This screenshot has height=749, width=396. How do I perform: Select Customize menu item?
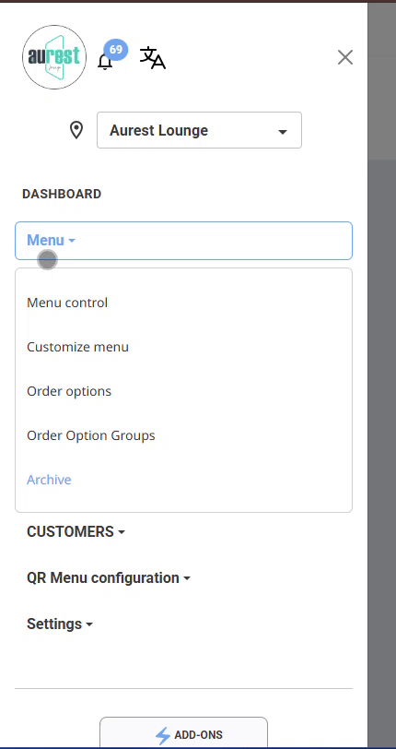coord(77,347)
